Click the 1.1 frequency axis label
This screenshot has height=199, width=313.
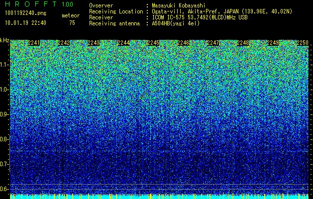[x=4, y=65]
